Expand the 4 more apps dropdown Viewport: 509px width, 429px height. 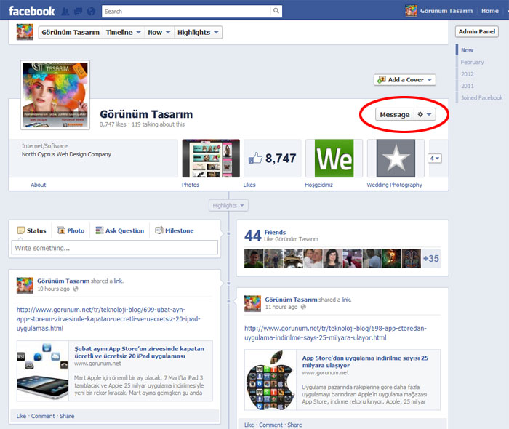[x=435, y=159]
